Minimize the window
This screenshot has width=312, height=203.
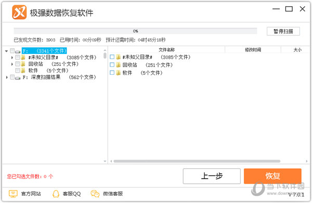(276, 9)
